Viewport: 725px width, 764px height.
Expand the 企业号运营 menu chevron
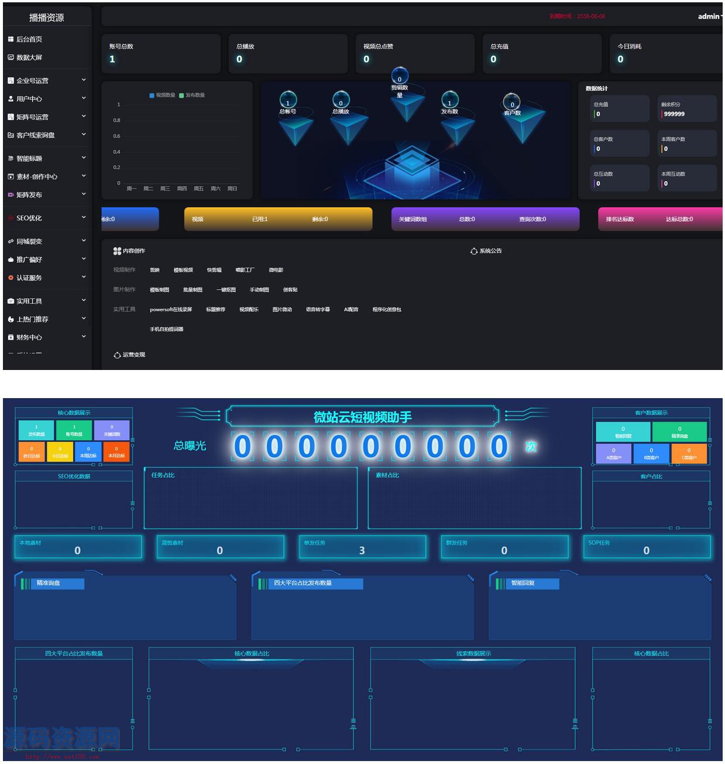pyautogui.click(x=84, y=80)
